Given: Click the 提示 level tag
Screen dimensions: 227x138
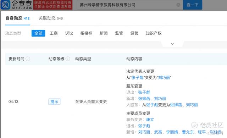Looking at the screenshot, I should [x=54, y=101].
